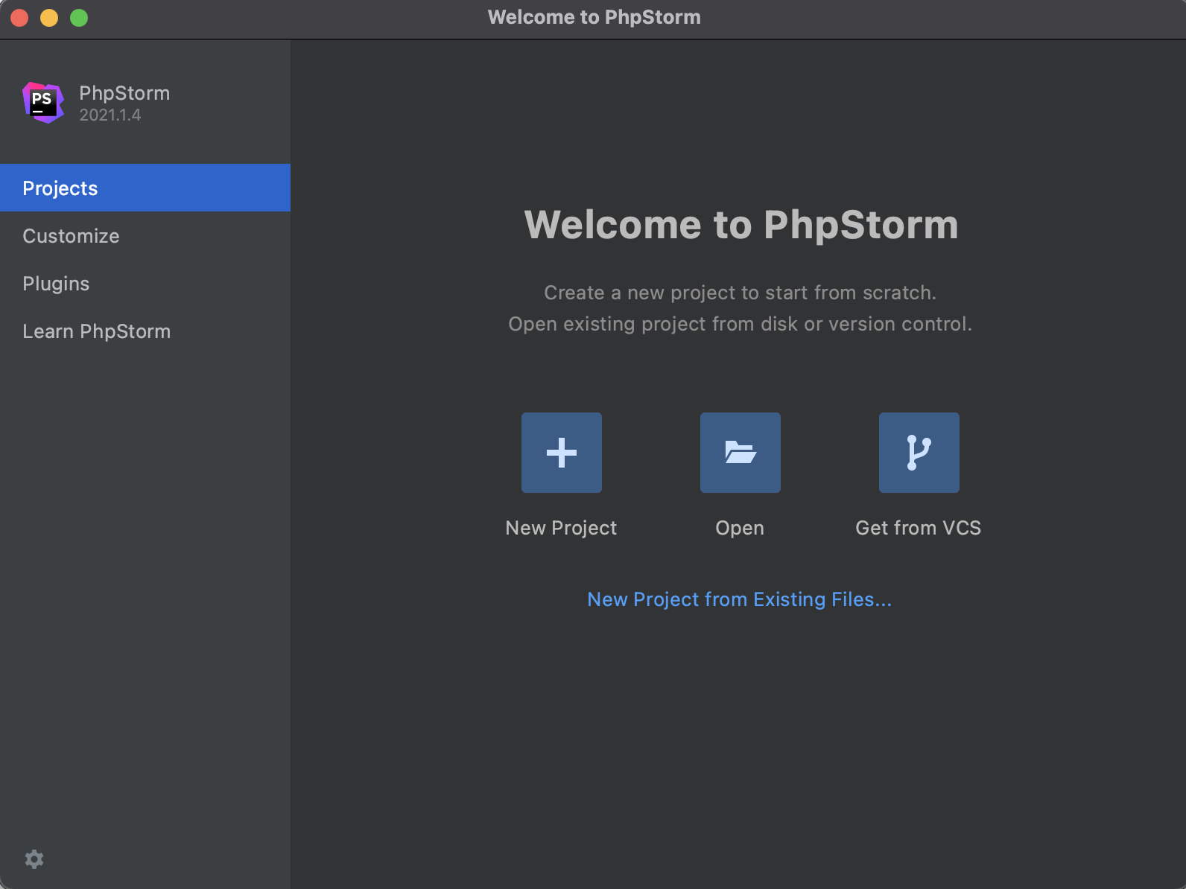Image resolution: width=1186 pixels, height=889 pixels.
Task: Click the PhpStorm name in the sidebar
Action: point(124,93)
